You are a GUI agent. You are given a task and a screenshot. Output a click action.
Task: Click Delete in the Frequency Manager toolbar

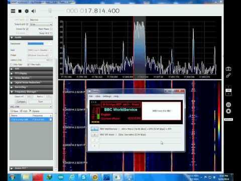click(x=34, y=111)
